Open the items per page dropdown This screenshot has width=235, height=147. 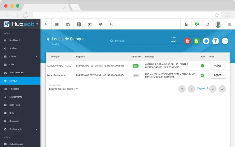point(63,89)
